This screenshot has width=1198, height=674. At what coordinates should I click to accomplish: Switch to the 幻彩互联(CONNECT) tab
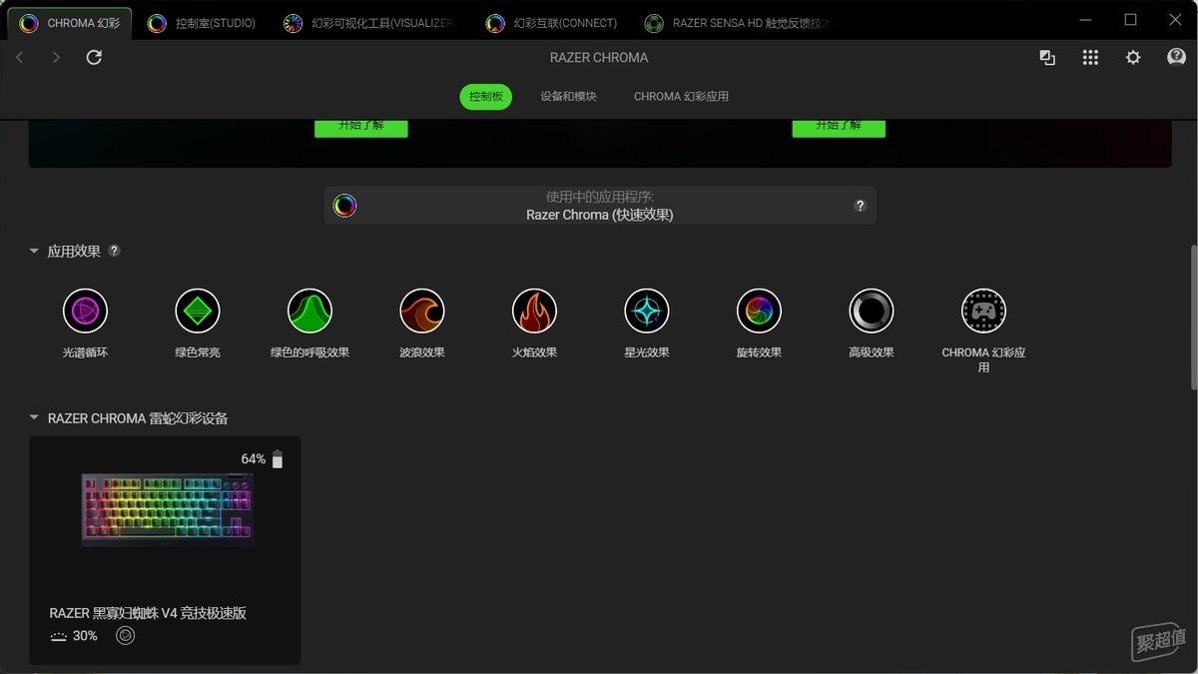tap(552, 23)
